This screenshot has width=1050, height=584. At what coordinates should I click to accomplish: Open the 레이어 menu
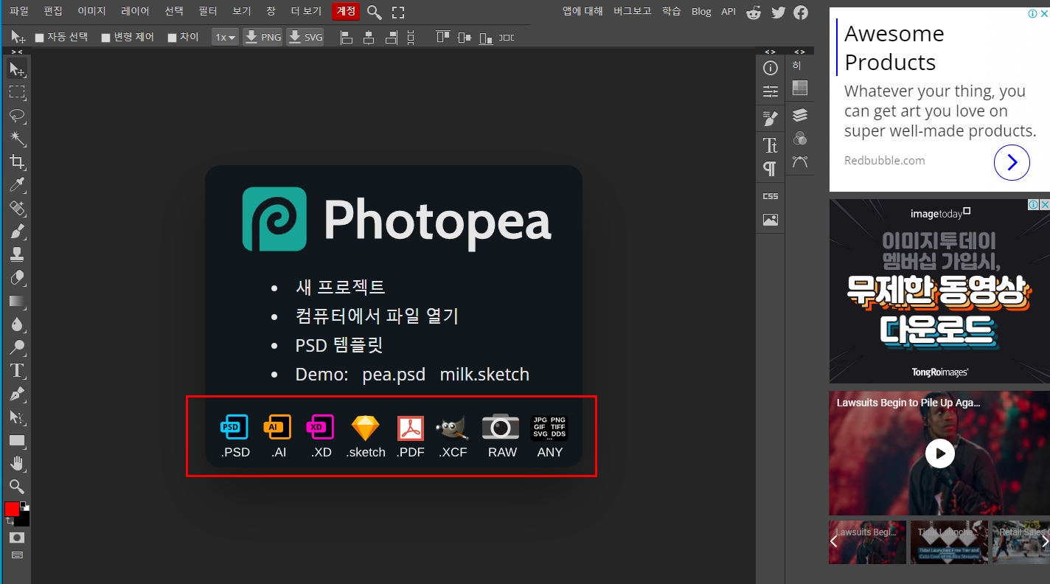point(136,11)
